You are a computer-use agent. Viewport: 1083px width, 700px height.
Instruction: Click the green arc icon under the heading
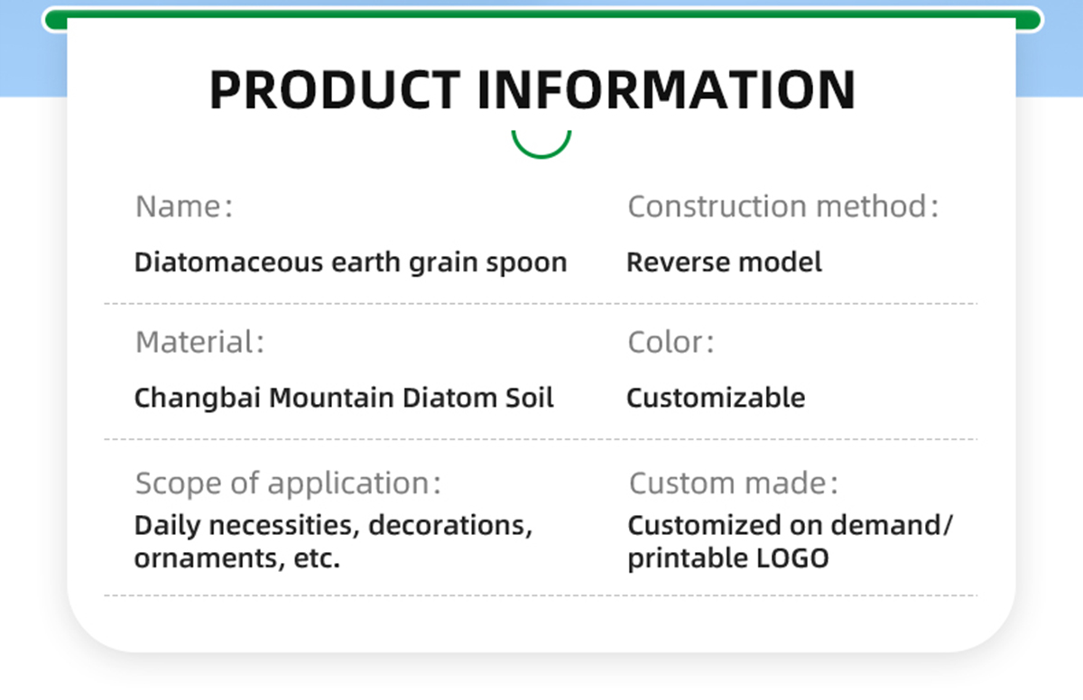tap(541, 148)
